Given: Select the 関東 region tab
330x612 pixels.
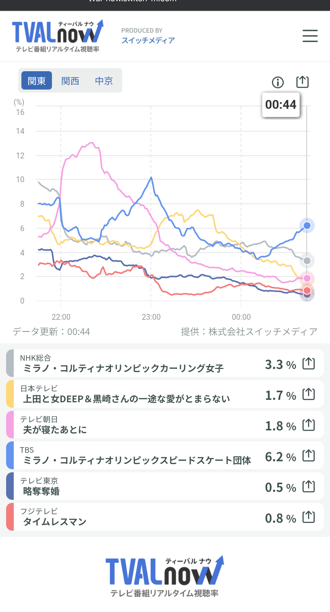Looking at the screenshot, I should [37, 81].
